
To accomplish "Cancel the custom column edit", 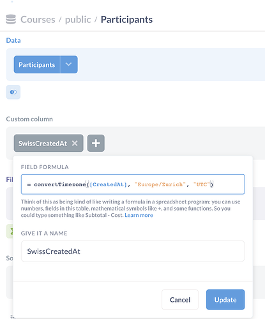I will click(180, 300).
